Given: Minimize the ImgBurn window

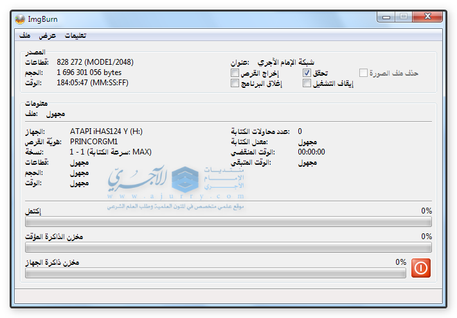Looking at the screenshot, I should pyautogui.click(x=386, y=16).
